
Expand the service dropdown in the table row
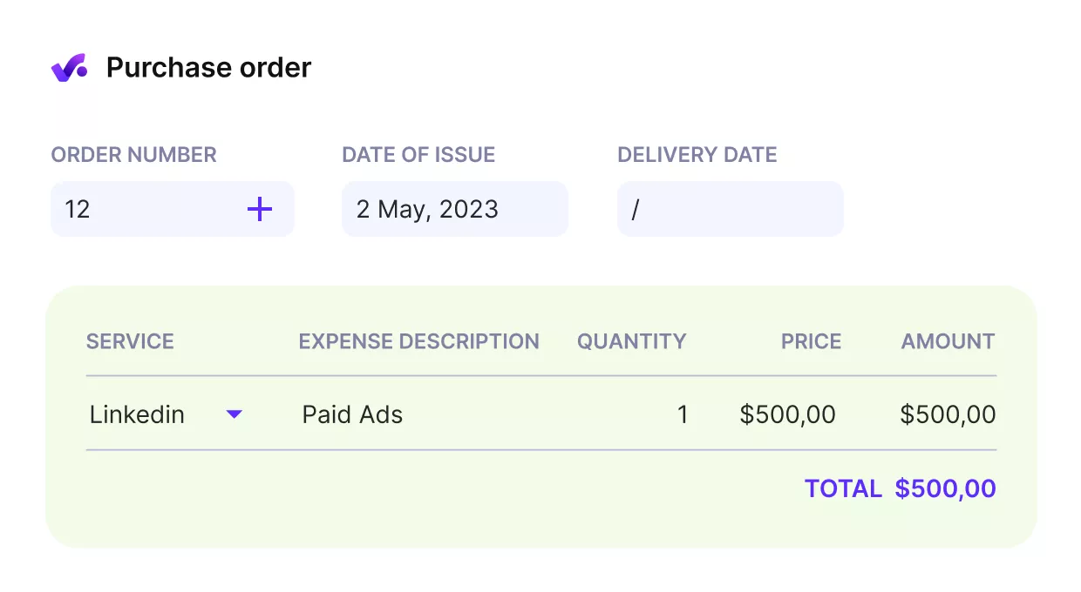[x=234, y=414]
